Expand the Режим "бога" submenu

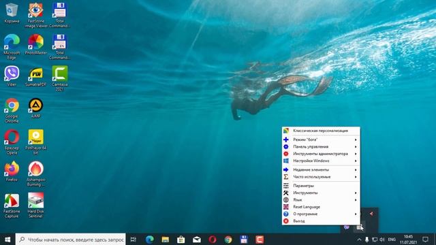[x=321, y=140]
